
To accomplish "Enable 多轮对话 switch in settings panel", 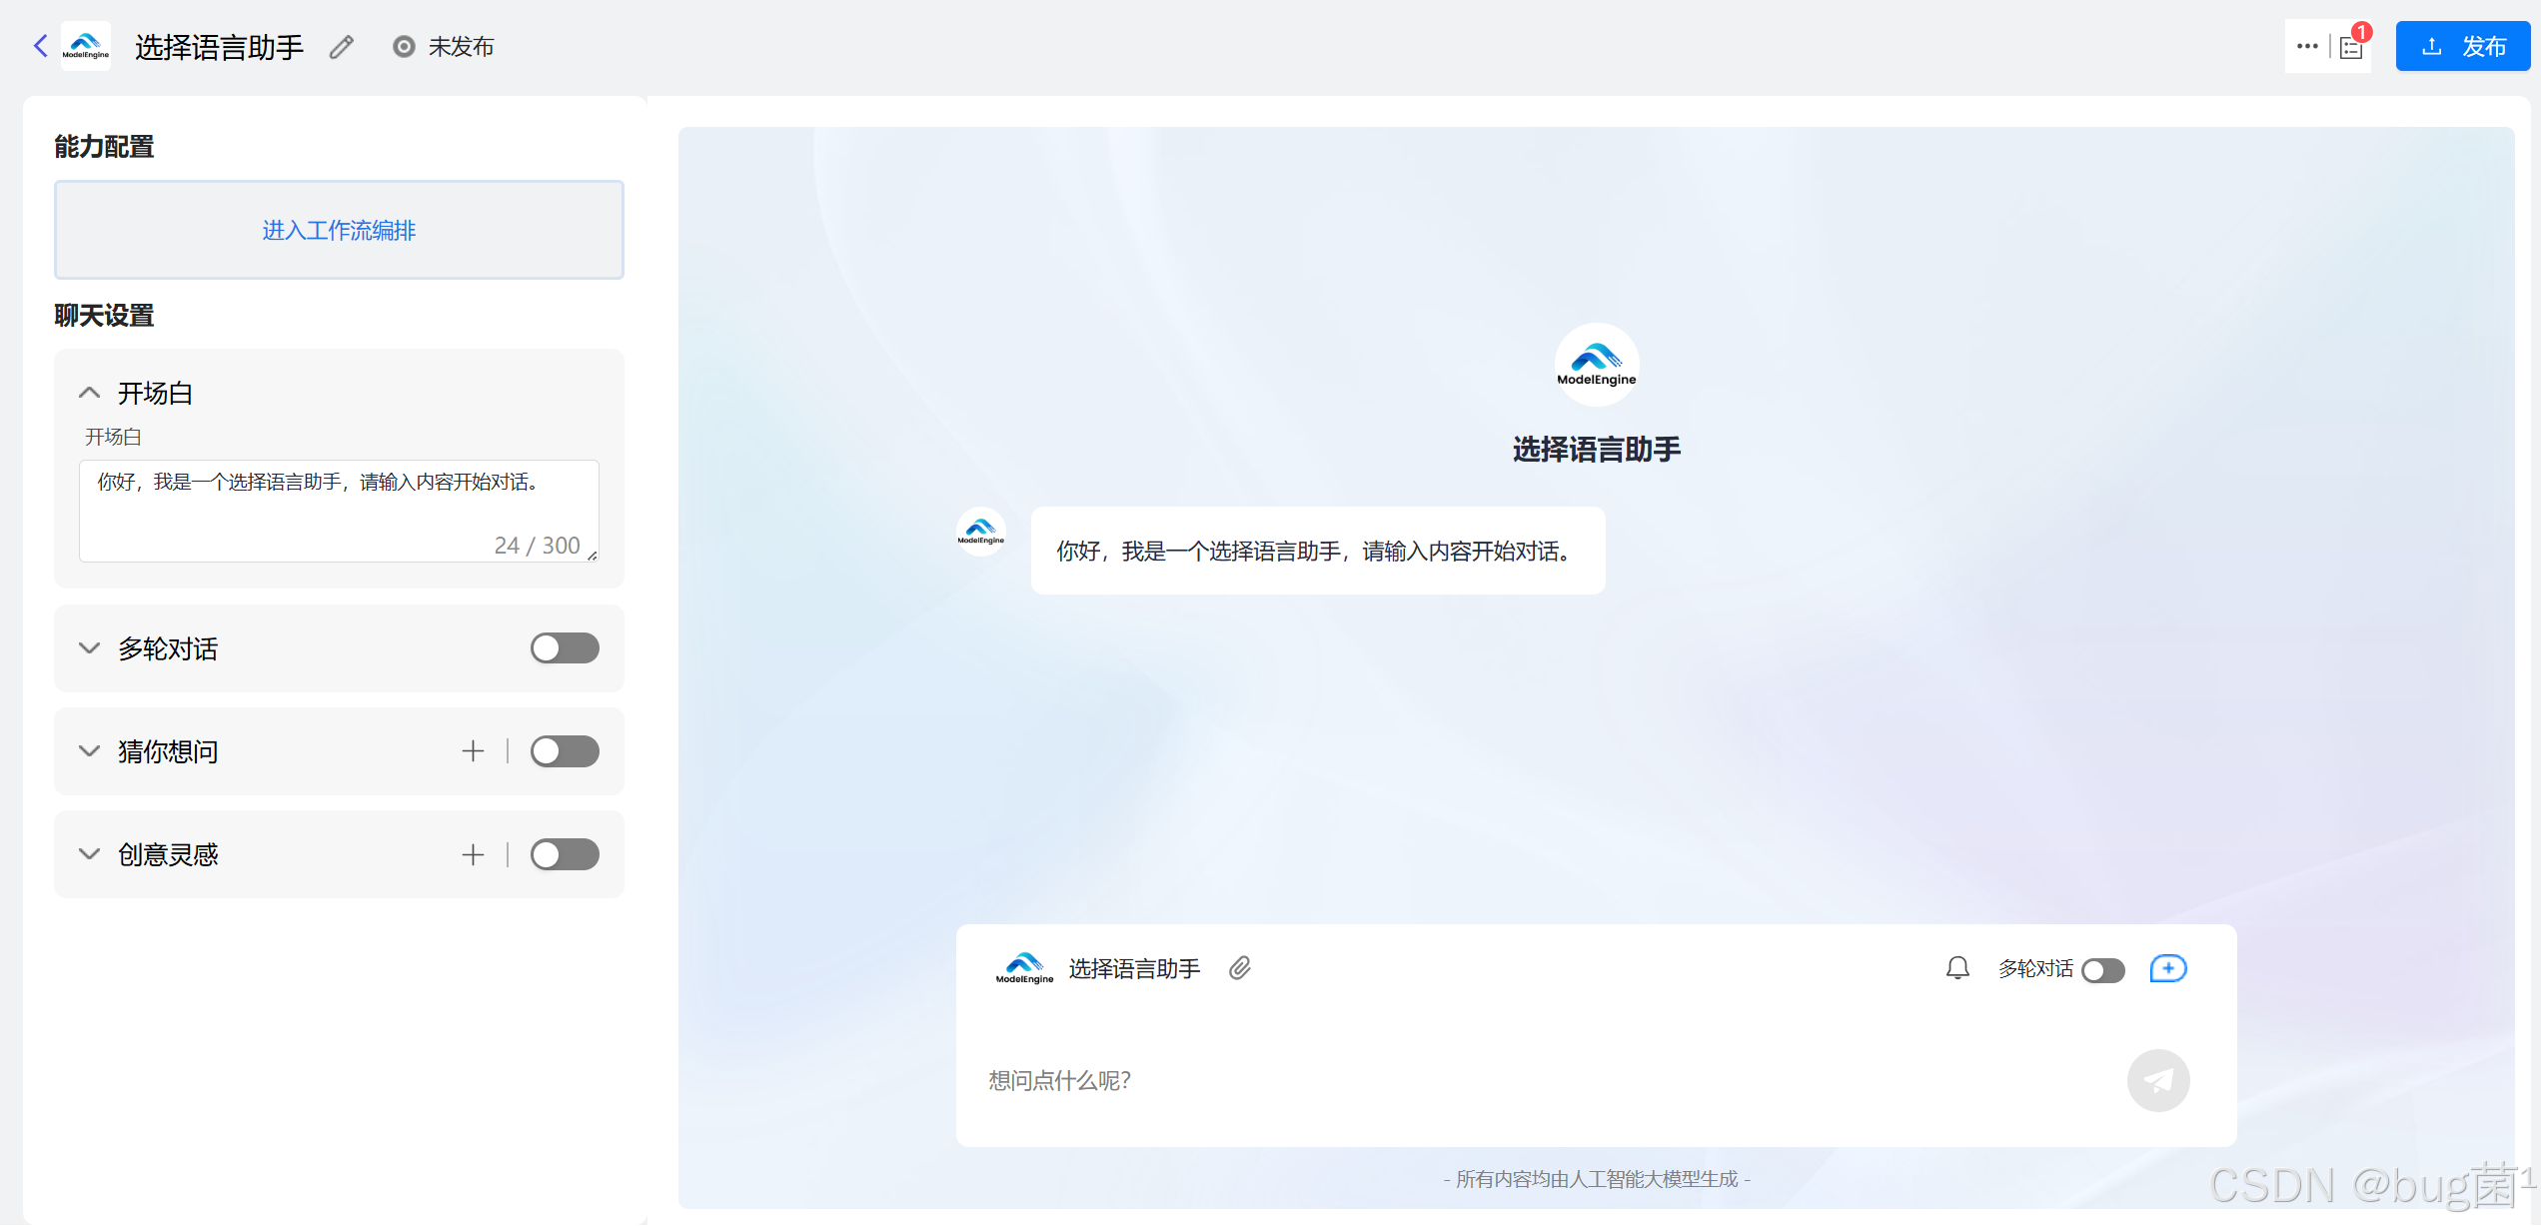I will click(x=565, y=648).
